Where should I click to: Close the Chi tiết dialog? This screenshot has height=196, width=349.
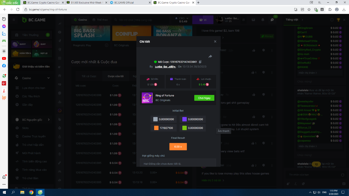(x=215, y=42)
